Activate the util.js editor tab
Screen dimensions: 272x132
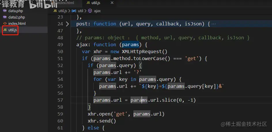[96, 3]
